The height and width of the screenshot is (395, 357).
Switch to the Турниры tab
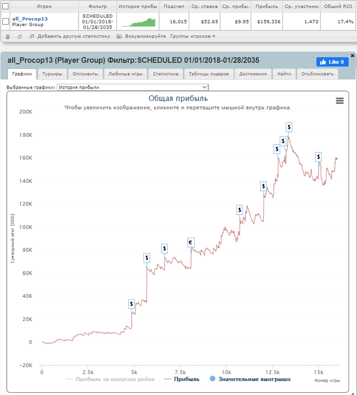52,74
